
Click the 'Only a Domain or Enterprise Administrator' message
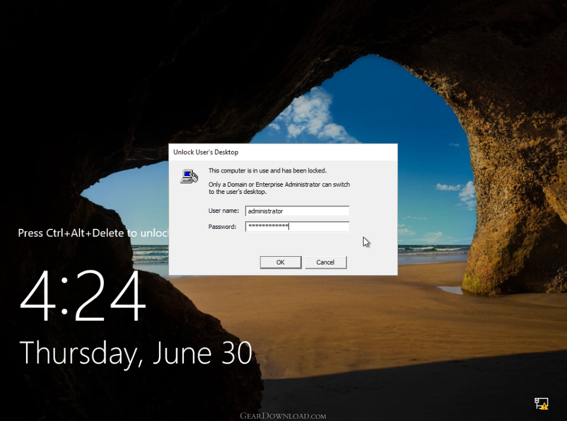pos(279,188)
